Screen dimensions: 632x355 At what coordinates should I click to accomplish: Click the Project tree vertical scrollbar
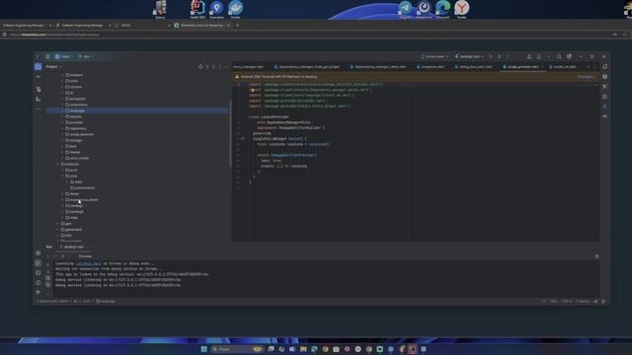[230, 133]
